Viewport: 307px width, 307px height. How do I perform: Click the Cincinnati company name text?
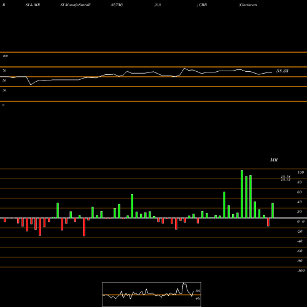click(248, 5)
